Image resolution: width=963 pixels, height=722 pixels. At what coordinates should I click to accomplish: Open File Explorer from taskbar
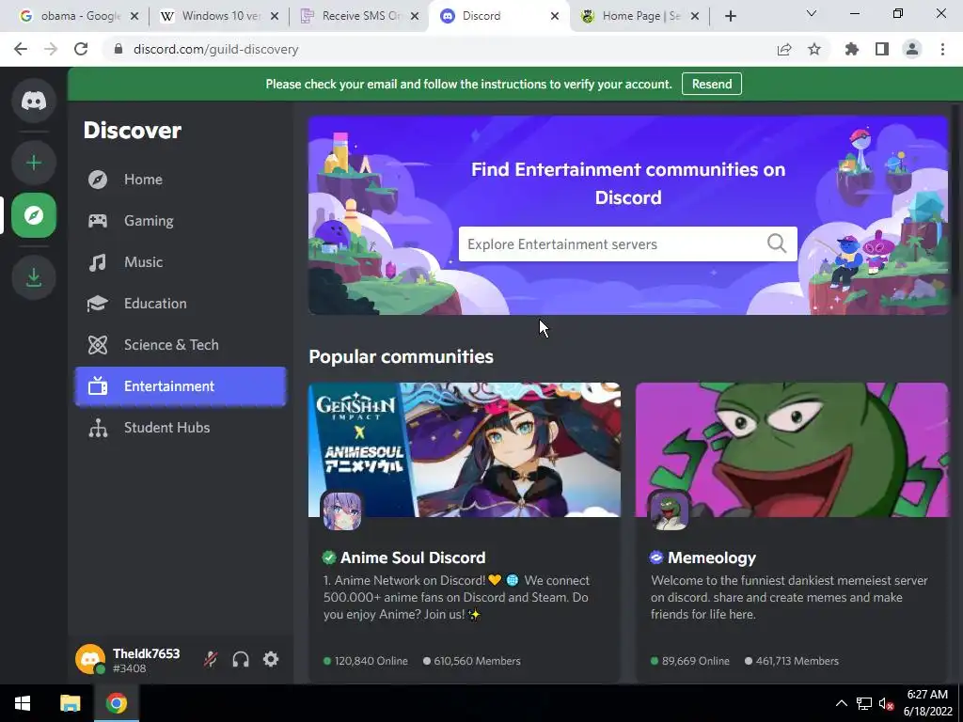pyautogui.click(x=70, y=703)
